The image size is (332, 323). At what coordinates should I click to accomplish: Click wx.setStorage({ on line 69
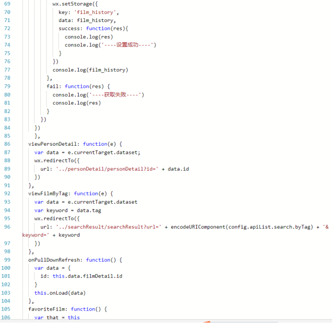point(75,4)
